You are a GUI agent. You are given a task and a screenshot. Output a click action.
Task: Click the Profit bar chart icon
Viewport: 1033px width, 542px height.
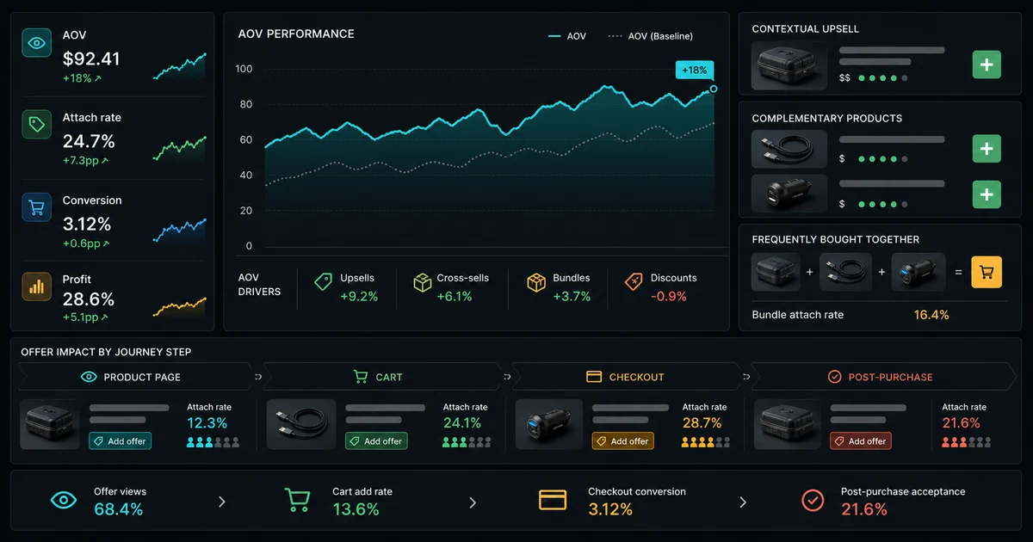point(36,286)
